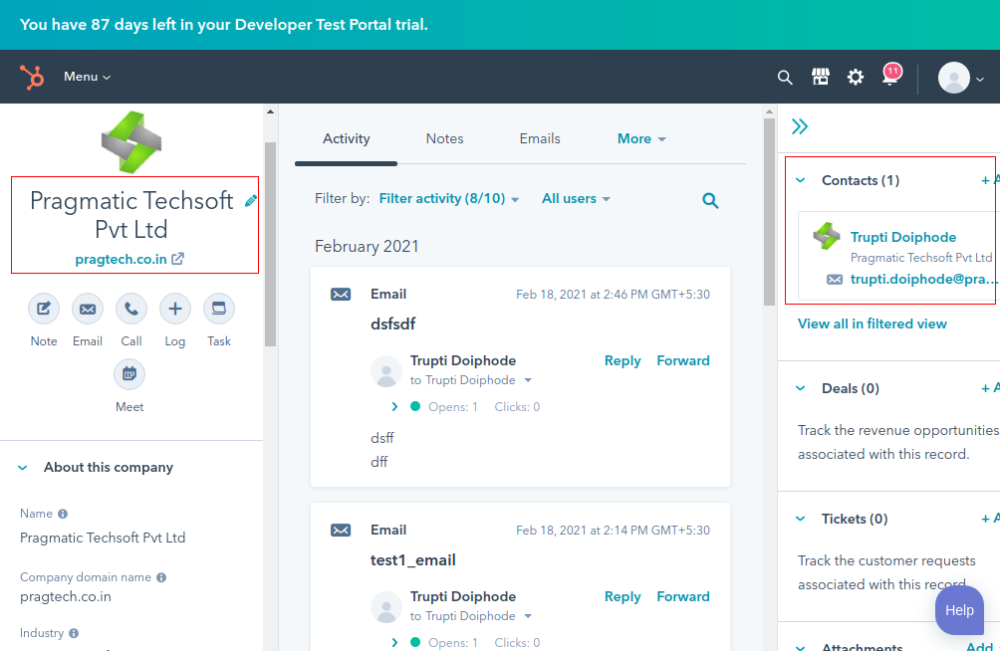Viewport: 1000px width, 651px height.
Task: Log an activity with the plus icon
Action: tap(174, 310)
